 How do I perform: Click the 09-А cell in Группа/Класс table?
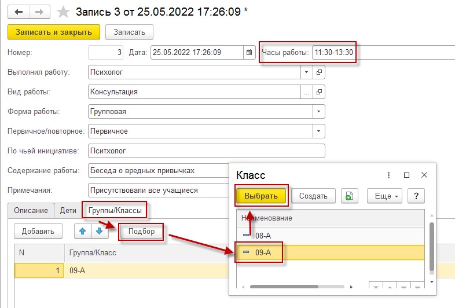coord(146,270)
